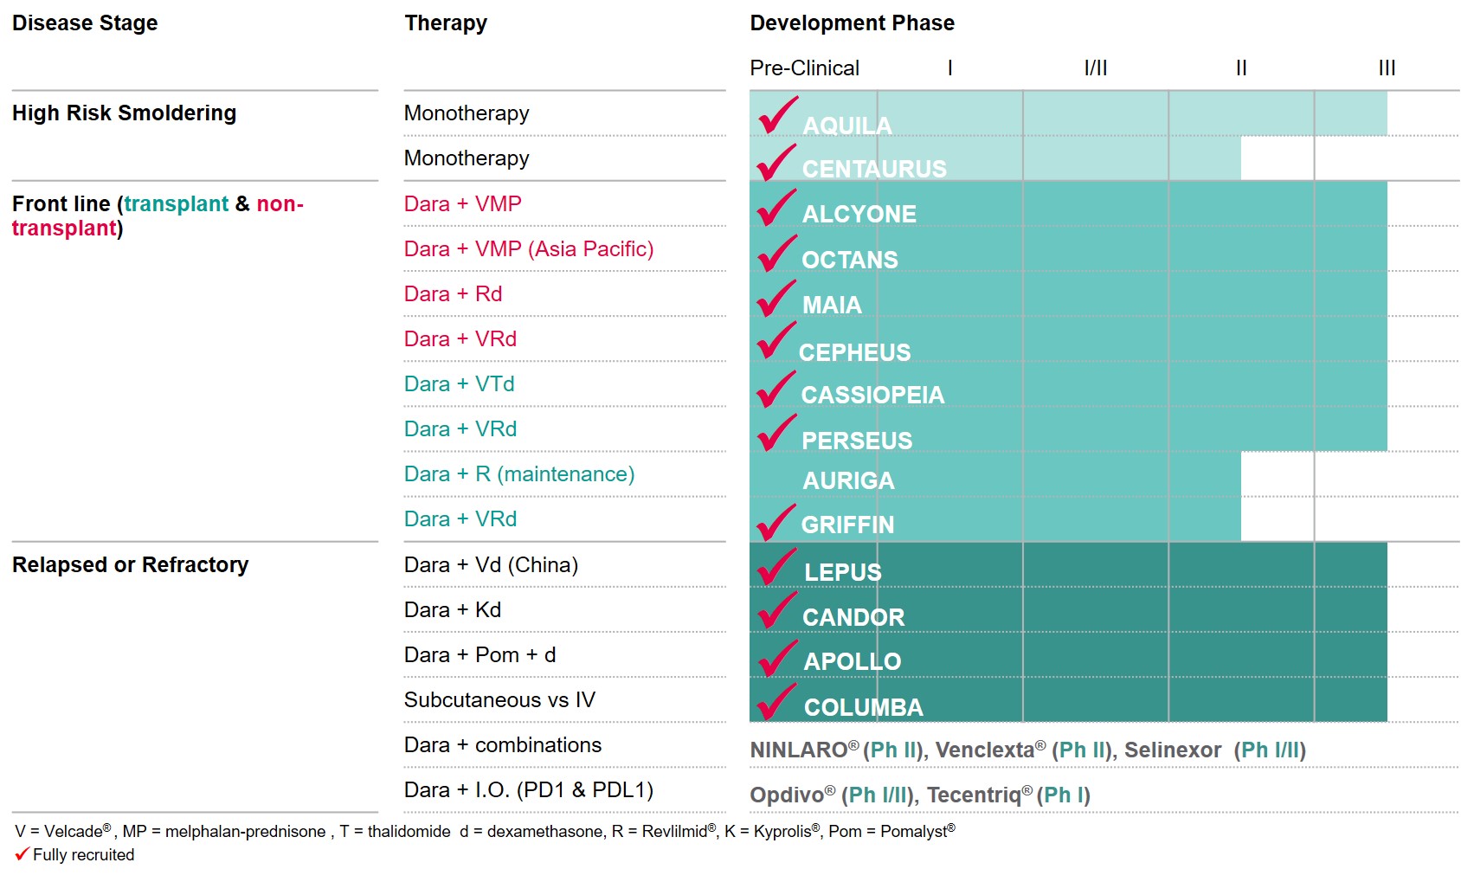
Task: Click the Pre-Clinical phase label
Action: point(804,68)
